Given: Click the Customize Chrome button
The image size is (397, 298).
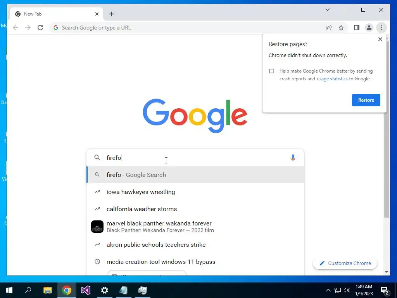Looking at the screenshot, I should click(345, 263).
